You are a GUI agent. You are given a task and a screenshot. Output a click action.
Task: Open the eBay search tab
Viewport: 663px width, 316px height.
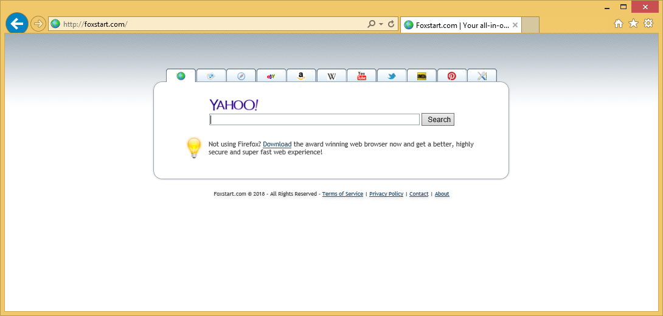[x=271, y=76]
